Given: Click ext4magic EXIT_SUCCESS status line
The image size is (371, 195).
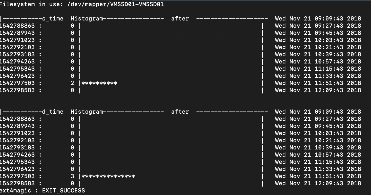Looking at the screenshot, I should 42,191.
